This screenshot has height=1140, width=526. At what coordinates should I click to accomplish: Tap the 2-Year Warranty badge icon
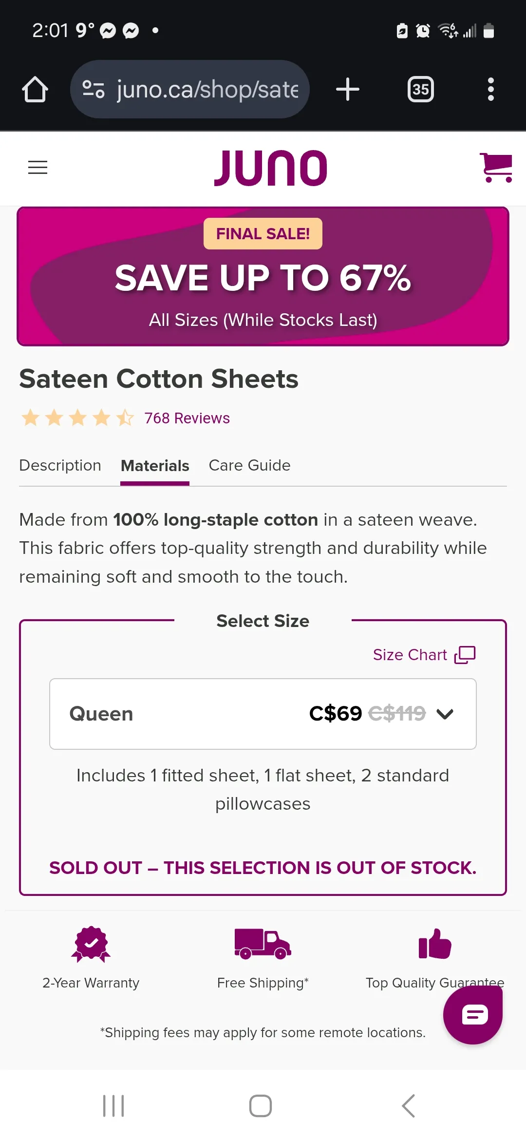(x=91, y=944)
